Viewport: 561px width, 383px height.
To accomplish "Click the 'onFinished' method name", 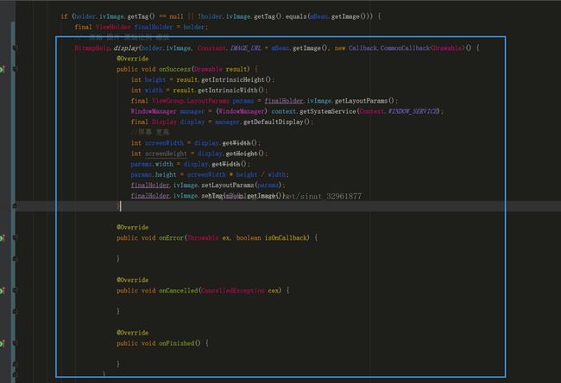I will point(177,343).
